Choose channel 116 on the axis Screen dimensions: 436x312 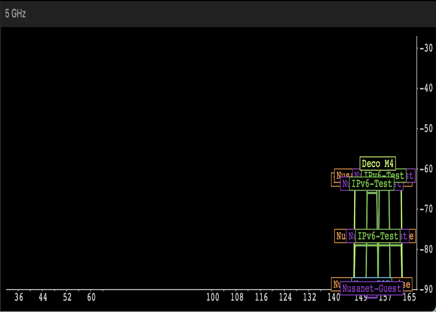click(x=261, y=297)
